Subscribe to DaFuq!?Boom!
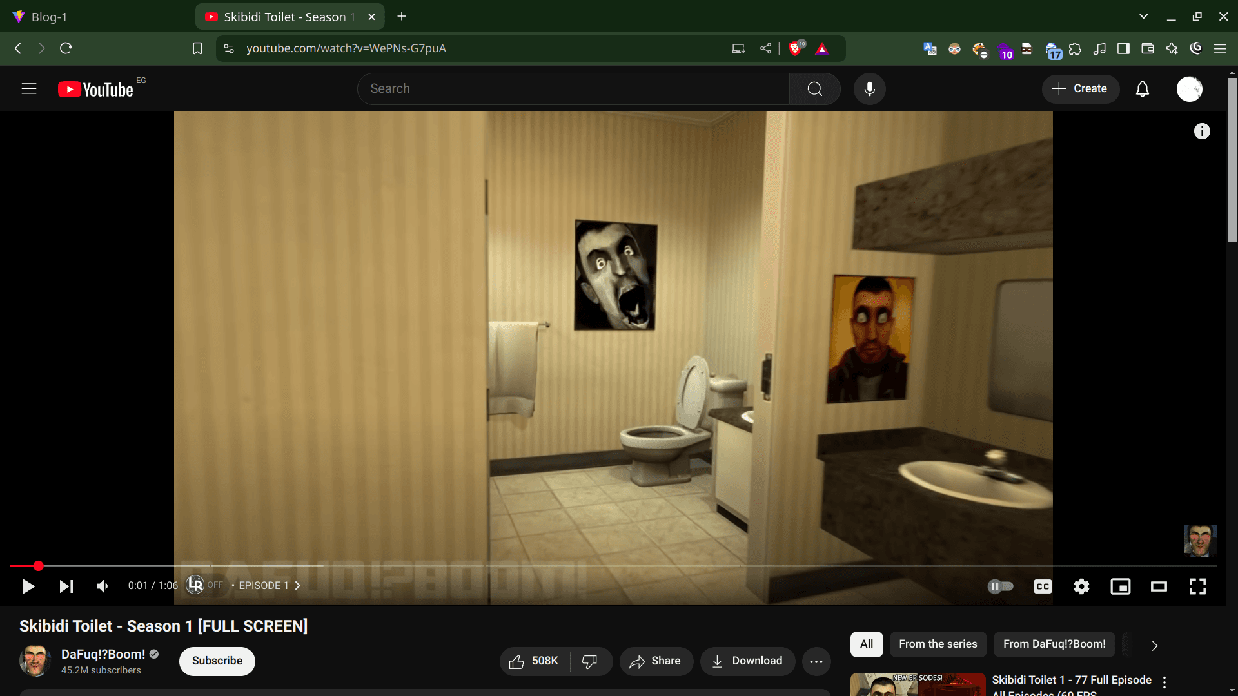The image size is (1238, 696). (x=217, y=661)
